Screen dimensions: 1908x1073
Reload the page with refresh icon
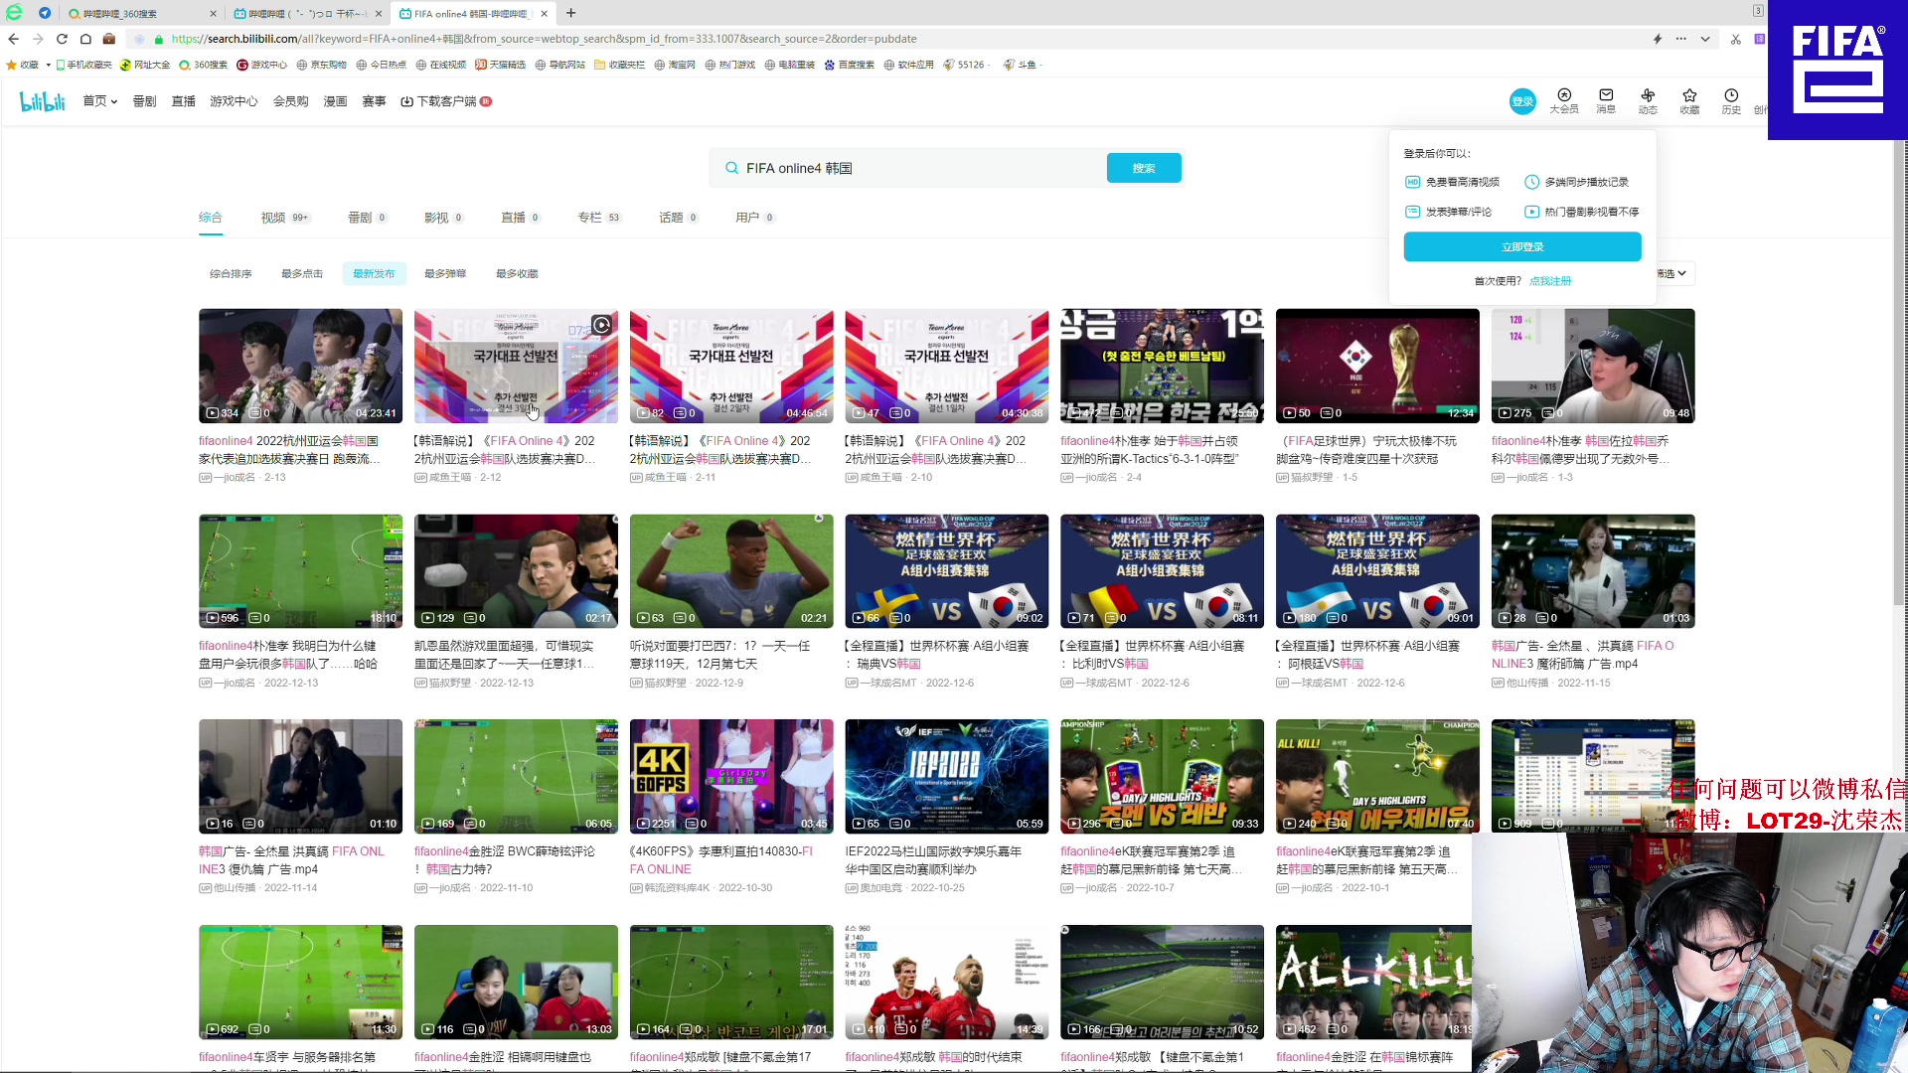click(62, 39)
